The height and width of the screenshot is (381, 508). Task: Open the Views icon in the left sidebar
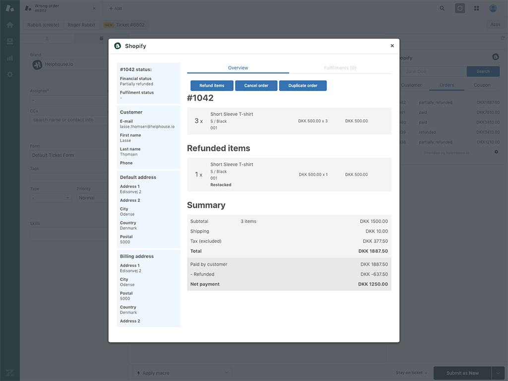[x=10, y=41]
